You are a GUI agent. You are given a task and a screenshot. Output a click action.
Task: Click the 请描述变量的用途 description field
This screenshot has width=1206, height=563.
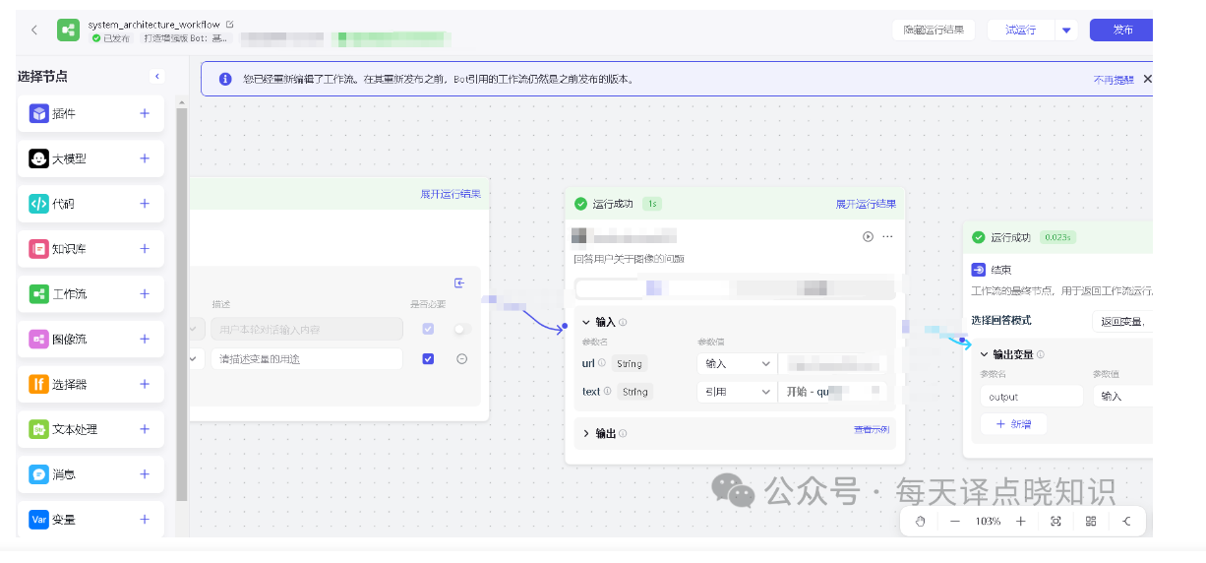click(x=307, y=358)
